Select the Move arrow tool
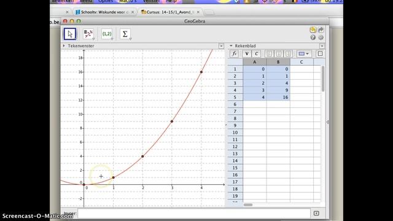 [70, 34]
